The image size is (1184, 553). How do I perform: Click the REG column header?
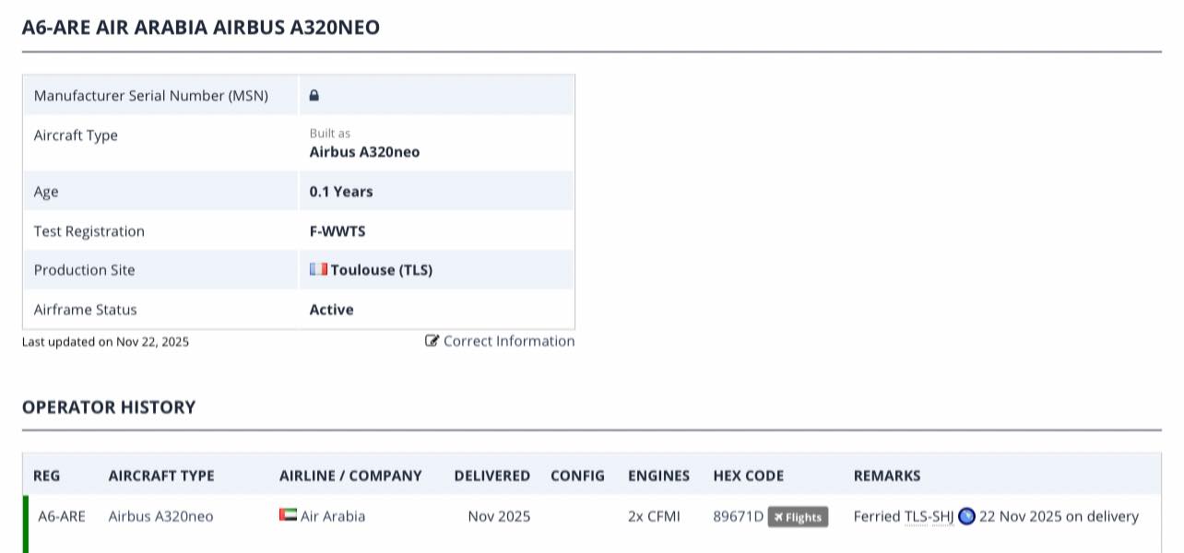(x=47, y=476)
